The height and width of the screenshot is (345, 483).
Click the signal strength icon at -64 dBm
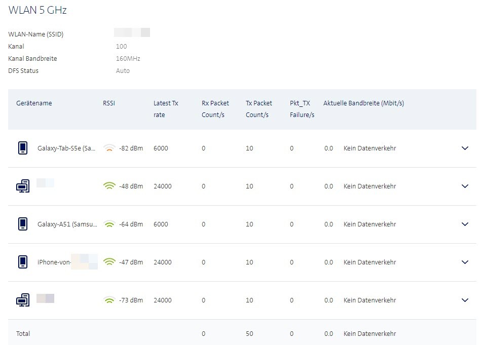point(109,224)
